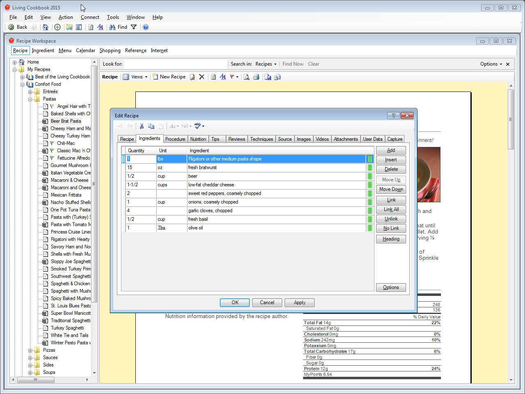Switch to Calendar workspace tab
This screenshot has height=394, width=525.
[85, 50]
